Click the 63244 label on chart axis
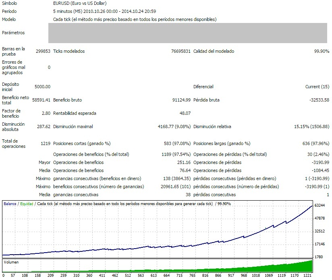This screenshot has width=332, height=280. tap(320, 205)
